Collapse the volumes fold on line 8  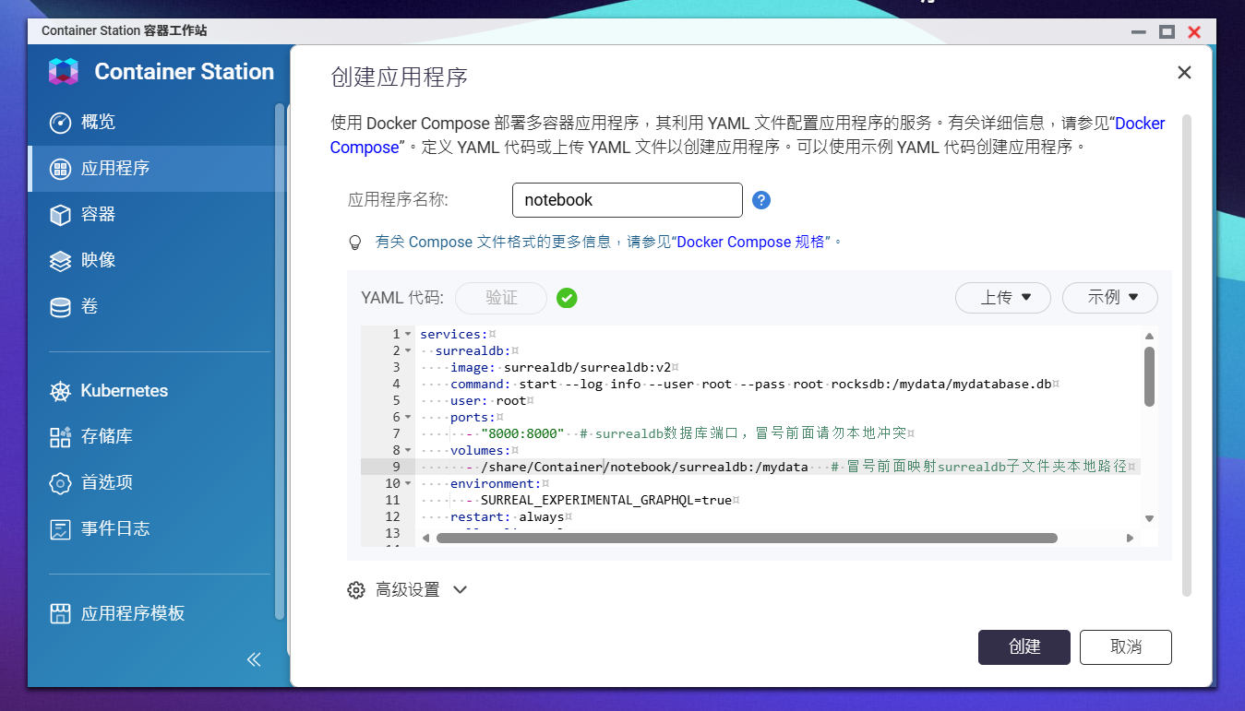408,451
